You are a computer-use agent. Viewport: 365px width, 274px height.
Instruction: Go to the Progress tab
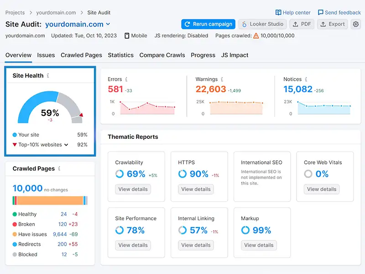[203, 55]
